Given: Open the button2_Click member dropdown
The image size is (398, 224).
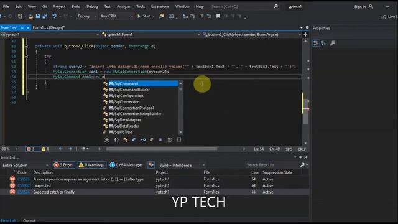Looking at the screenshot, I should [x=252, y=35].
